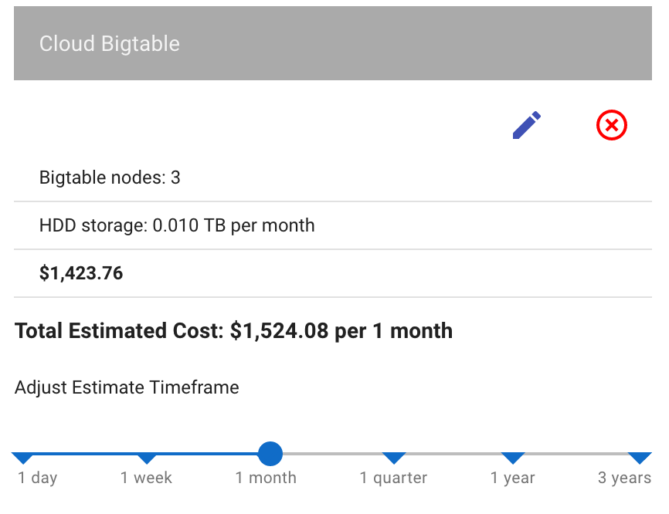Select the "1 day" timeframe label

(x=38, y=478)
